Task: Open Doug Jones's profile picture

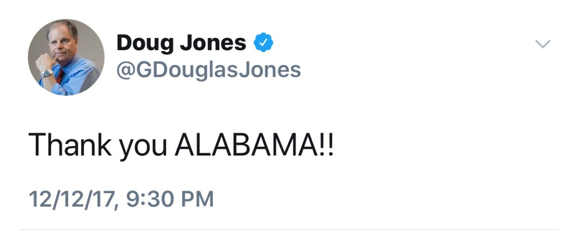Action: pos(66,57)
